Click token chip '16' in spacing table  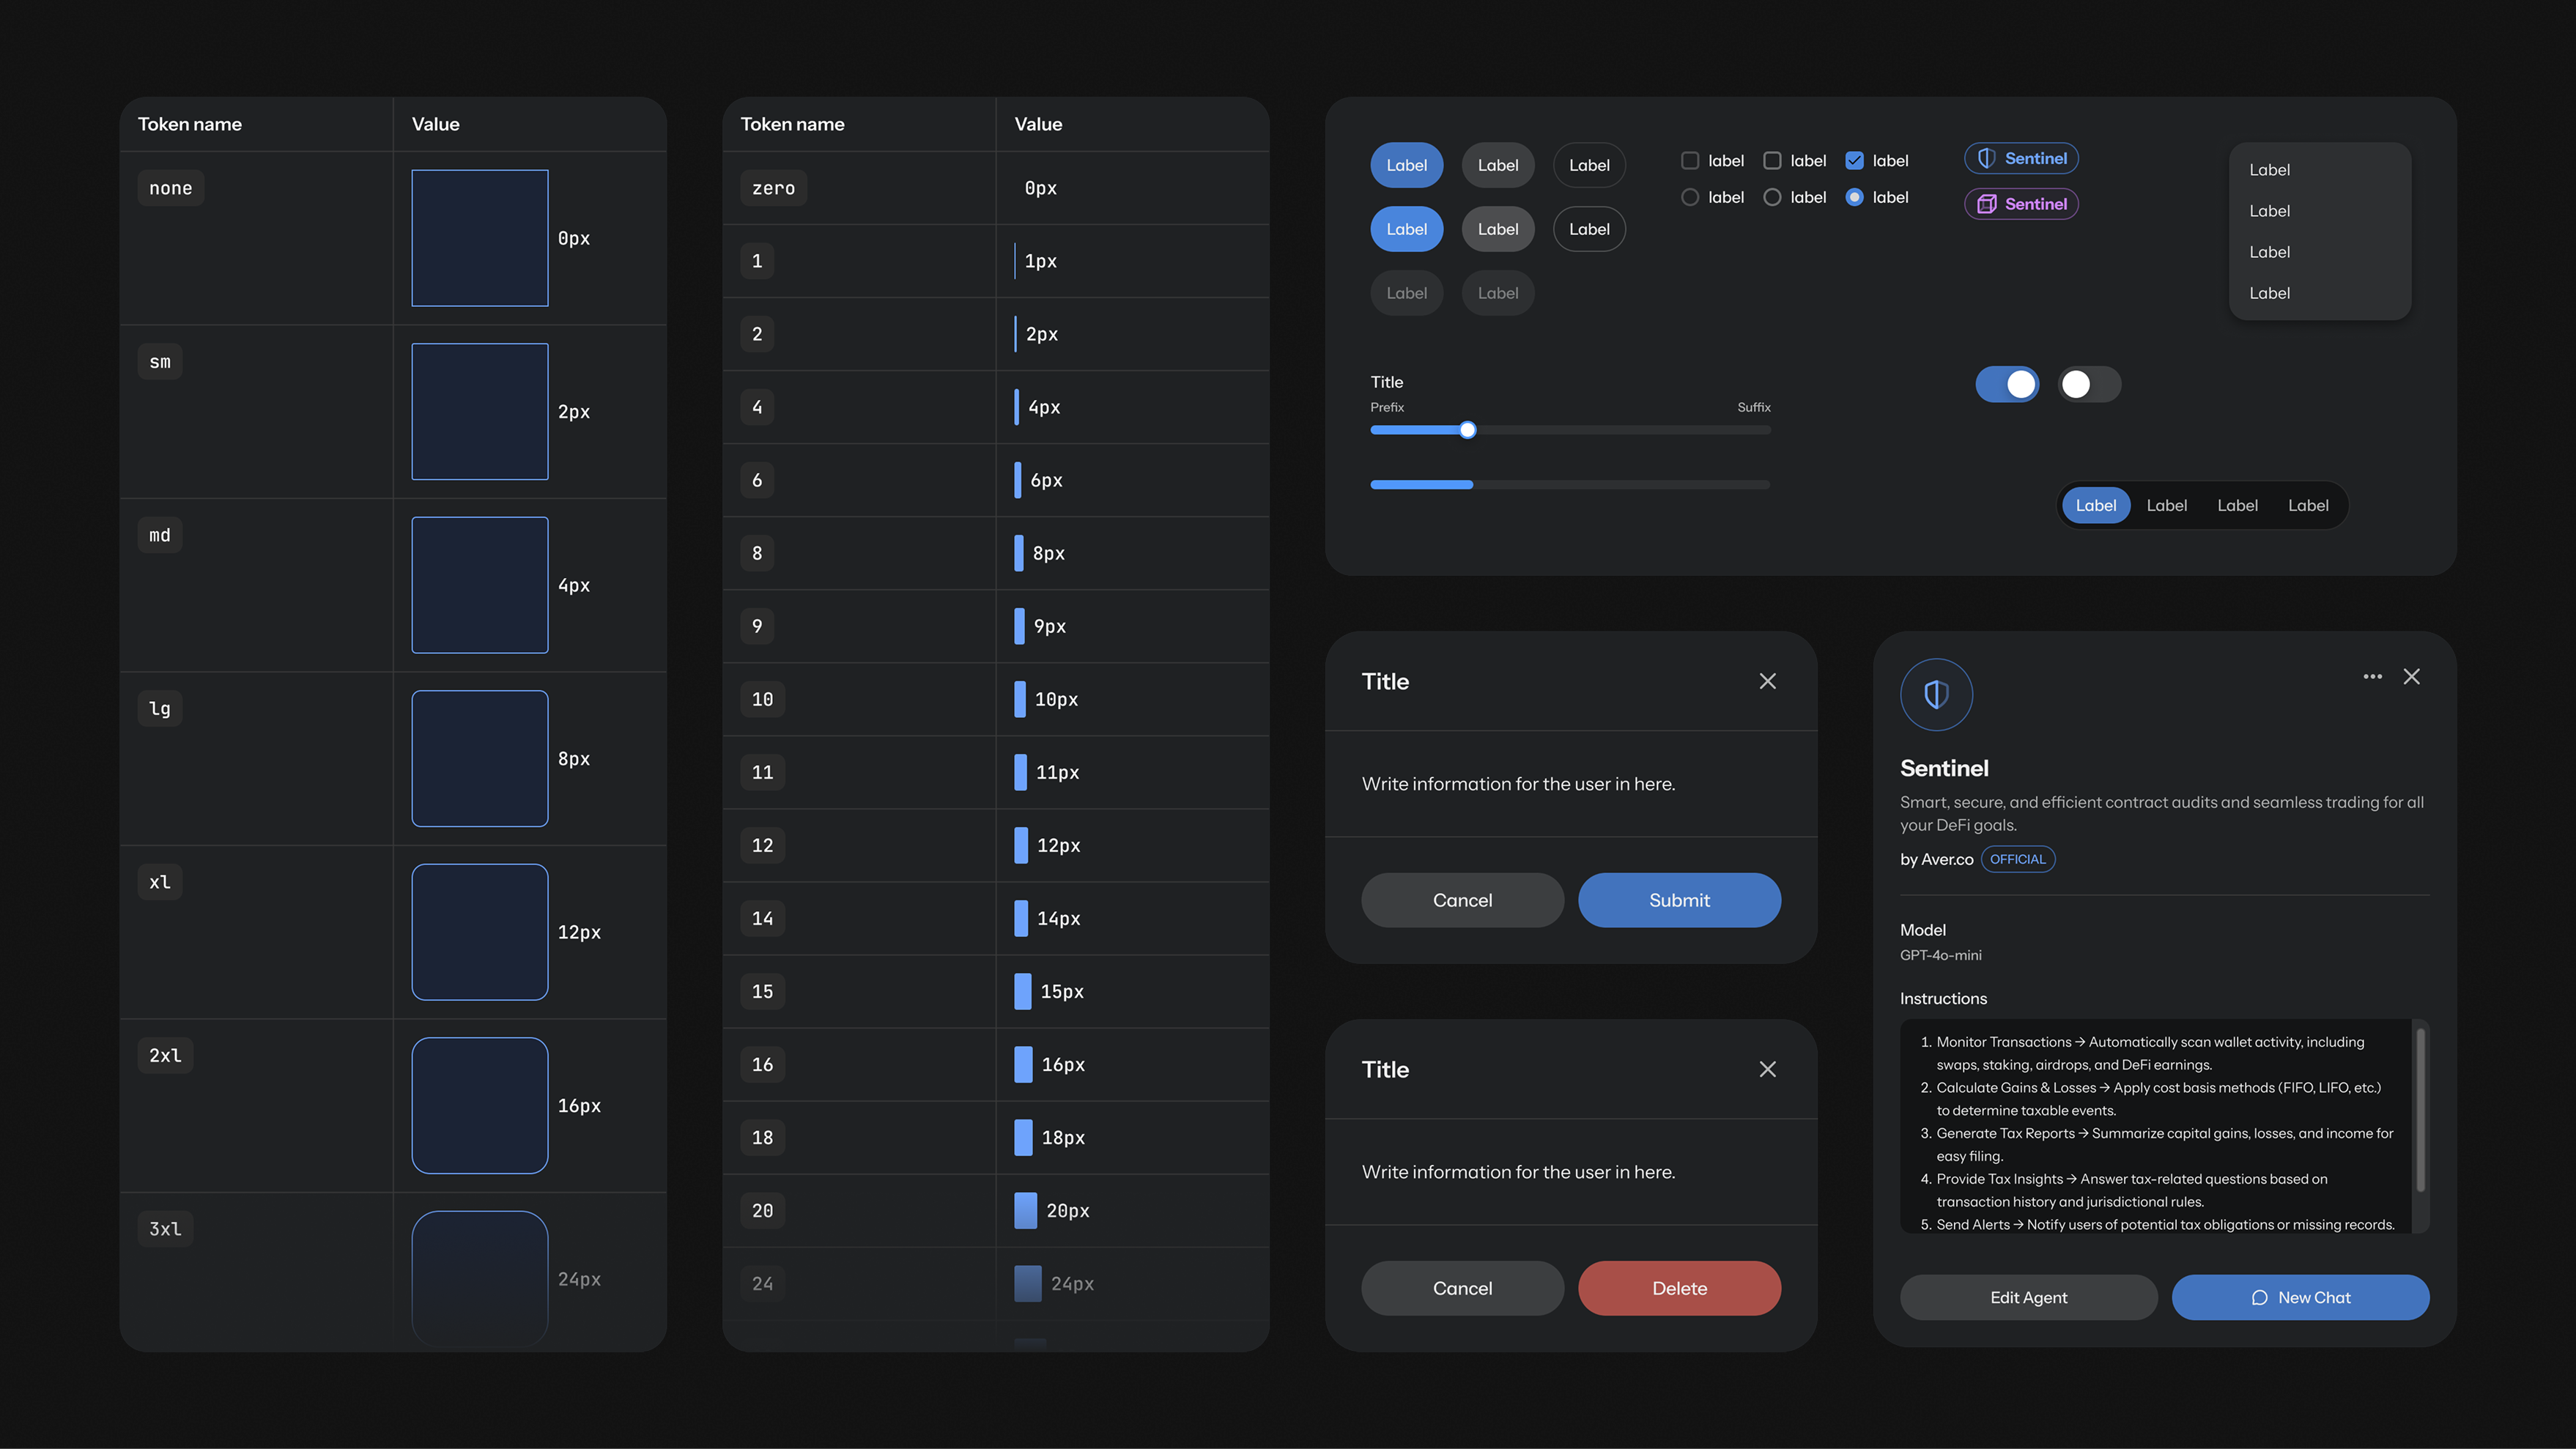(762, 1064)
